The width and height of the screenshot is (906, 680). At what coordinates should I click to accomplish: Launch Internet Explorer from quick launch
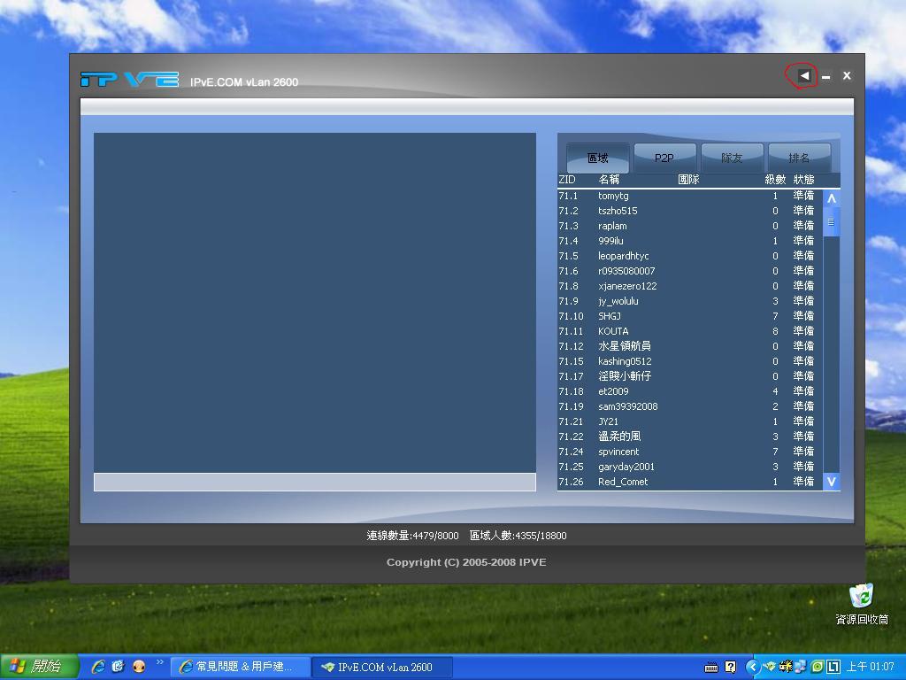tap(98, 667)
